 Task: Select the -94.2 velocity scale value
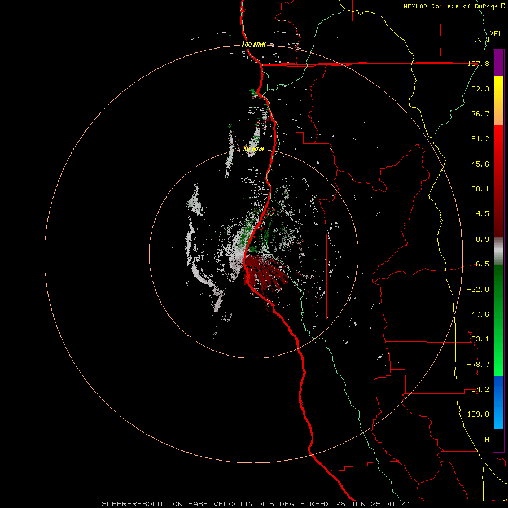coord(478,389)
